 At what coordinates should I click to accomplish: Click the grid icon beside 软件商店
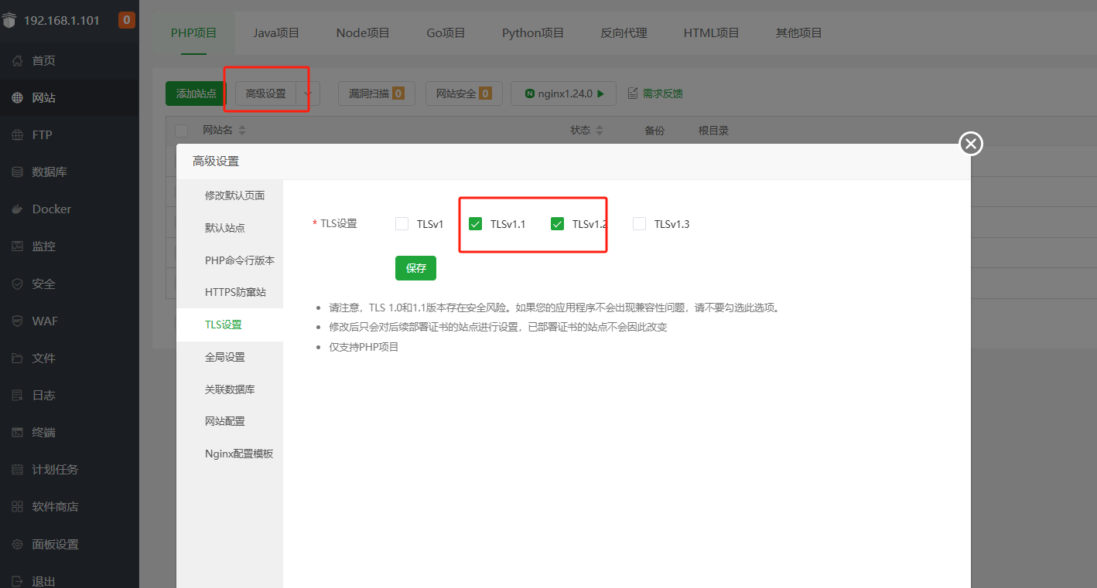(x=17, y=507)
